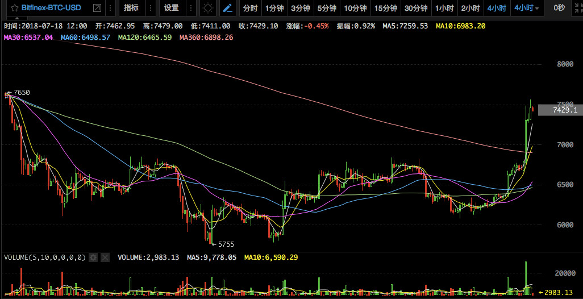The height and width of the screenshot is (299, 583).
Task: Click the 5755 low price marker
Action: tap(223, 244)
